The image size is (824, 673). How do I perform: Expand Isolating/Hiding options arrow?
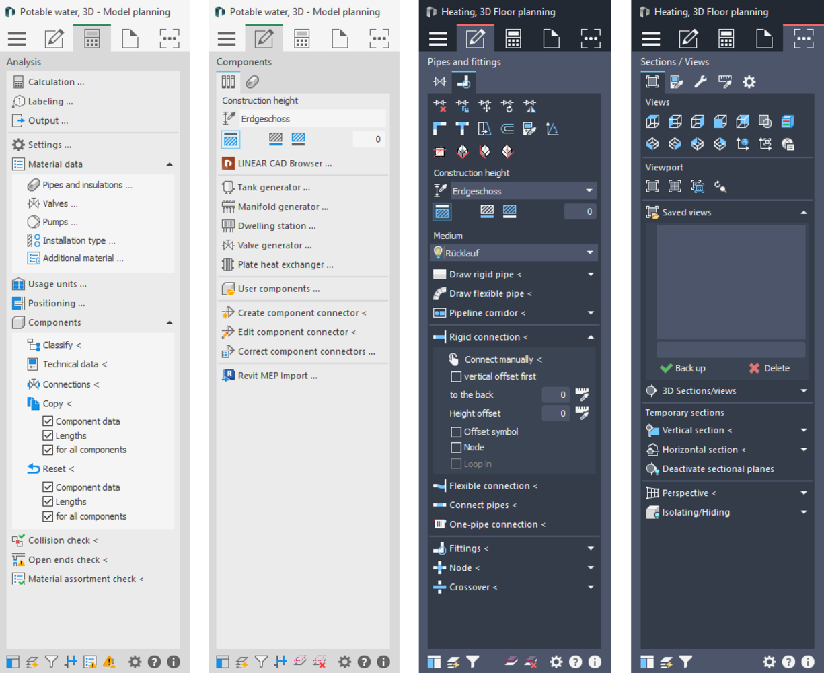tap(804, 513)
